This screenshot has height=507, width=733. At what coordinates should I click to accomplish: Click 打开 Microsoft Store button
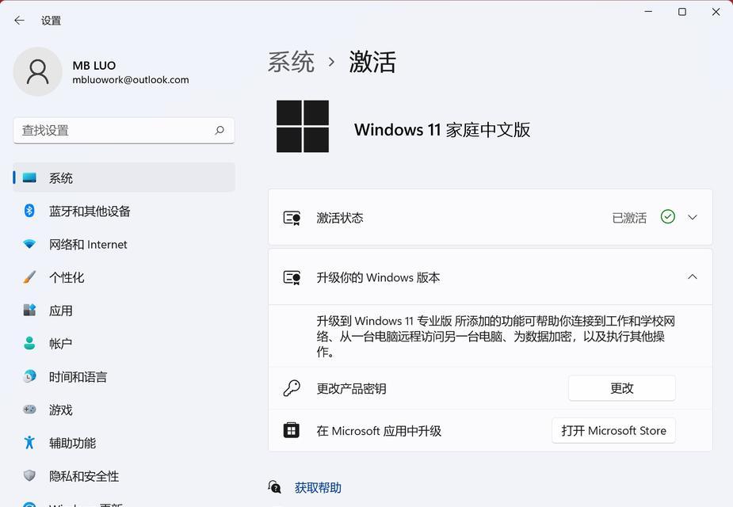pyautogui.click(x=613, y=430)
